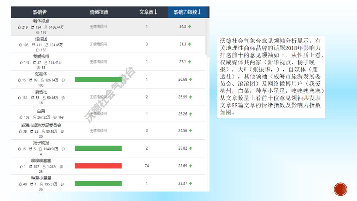Click the green up arrow beside 34.3
The height and width of the screenshot is (201, 357).
click(x=190, y=27)
